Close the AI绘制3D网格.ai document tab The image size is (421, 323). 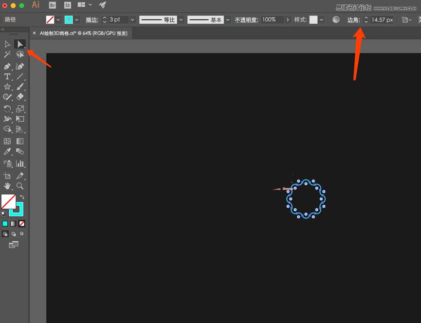coord(34,33)
